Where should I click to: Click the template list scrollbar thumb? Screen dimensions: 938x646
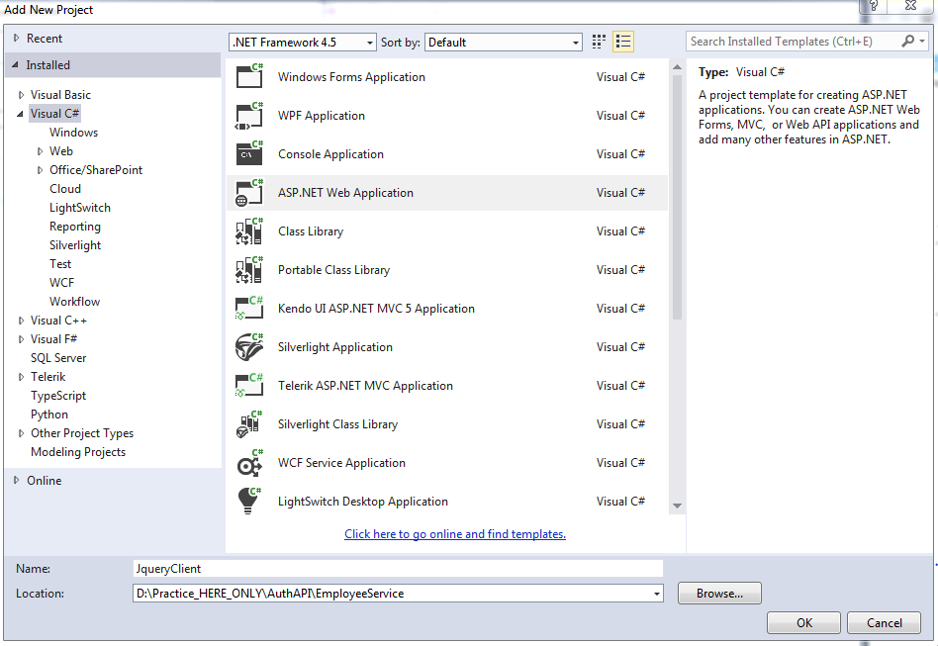click(x=677, y=198)
